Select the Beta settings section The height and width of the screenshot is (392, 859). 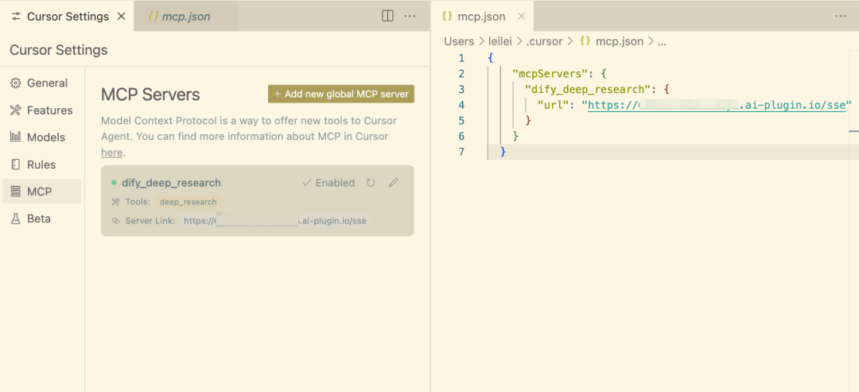[38, 219]
